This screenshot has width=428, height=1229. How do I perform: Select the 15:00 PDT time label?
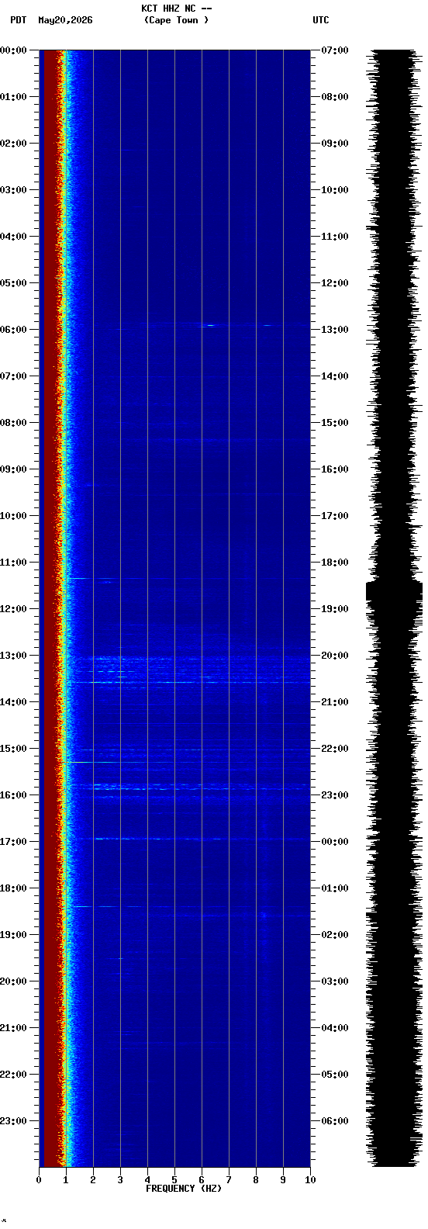click(13, 749)
